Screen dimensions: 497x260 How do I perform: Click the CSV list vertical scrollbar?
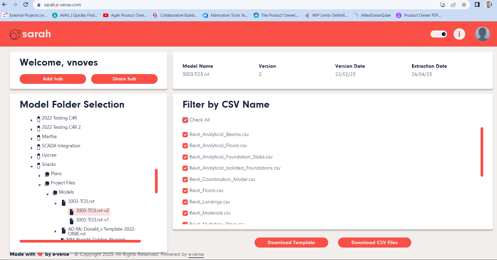tap(482, 152)
